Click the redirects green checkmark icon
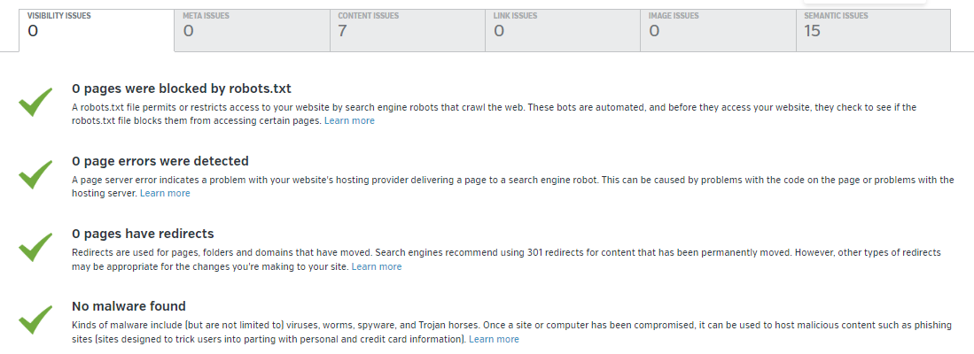Viewport: 974px width, 354px height. (36, 247)
